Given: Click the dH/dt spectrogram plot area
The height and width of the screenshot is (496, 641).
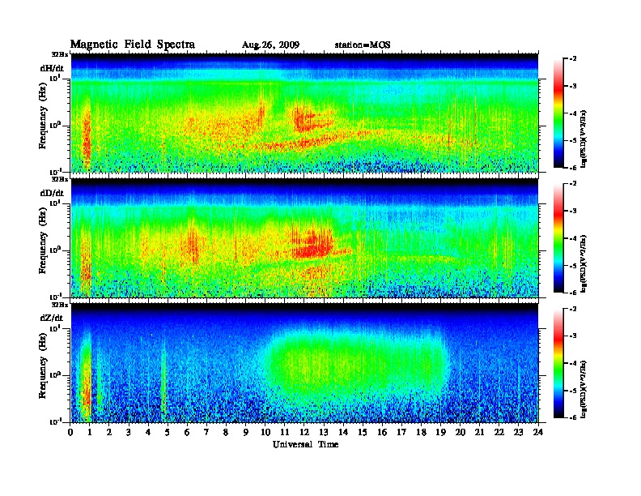Looking at the screenshot, I should tap(304, 113).
